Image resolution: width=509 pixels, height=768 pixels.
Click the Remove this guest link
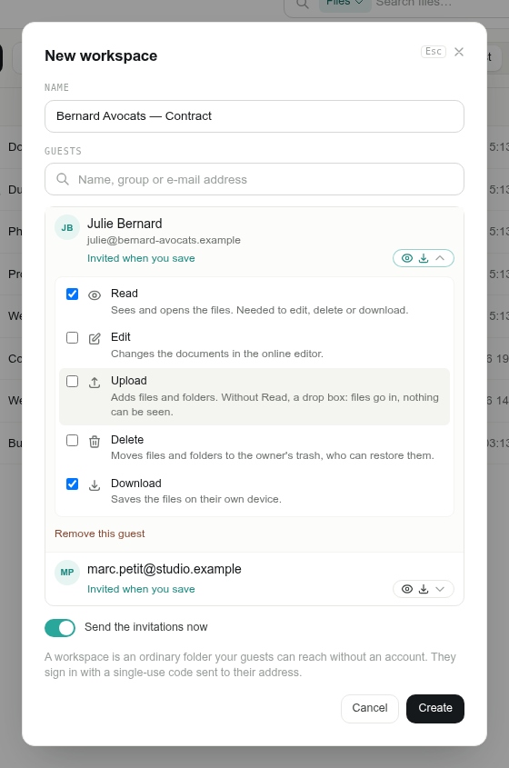tap(99, 534)
